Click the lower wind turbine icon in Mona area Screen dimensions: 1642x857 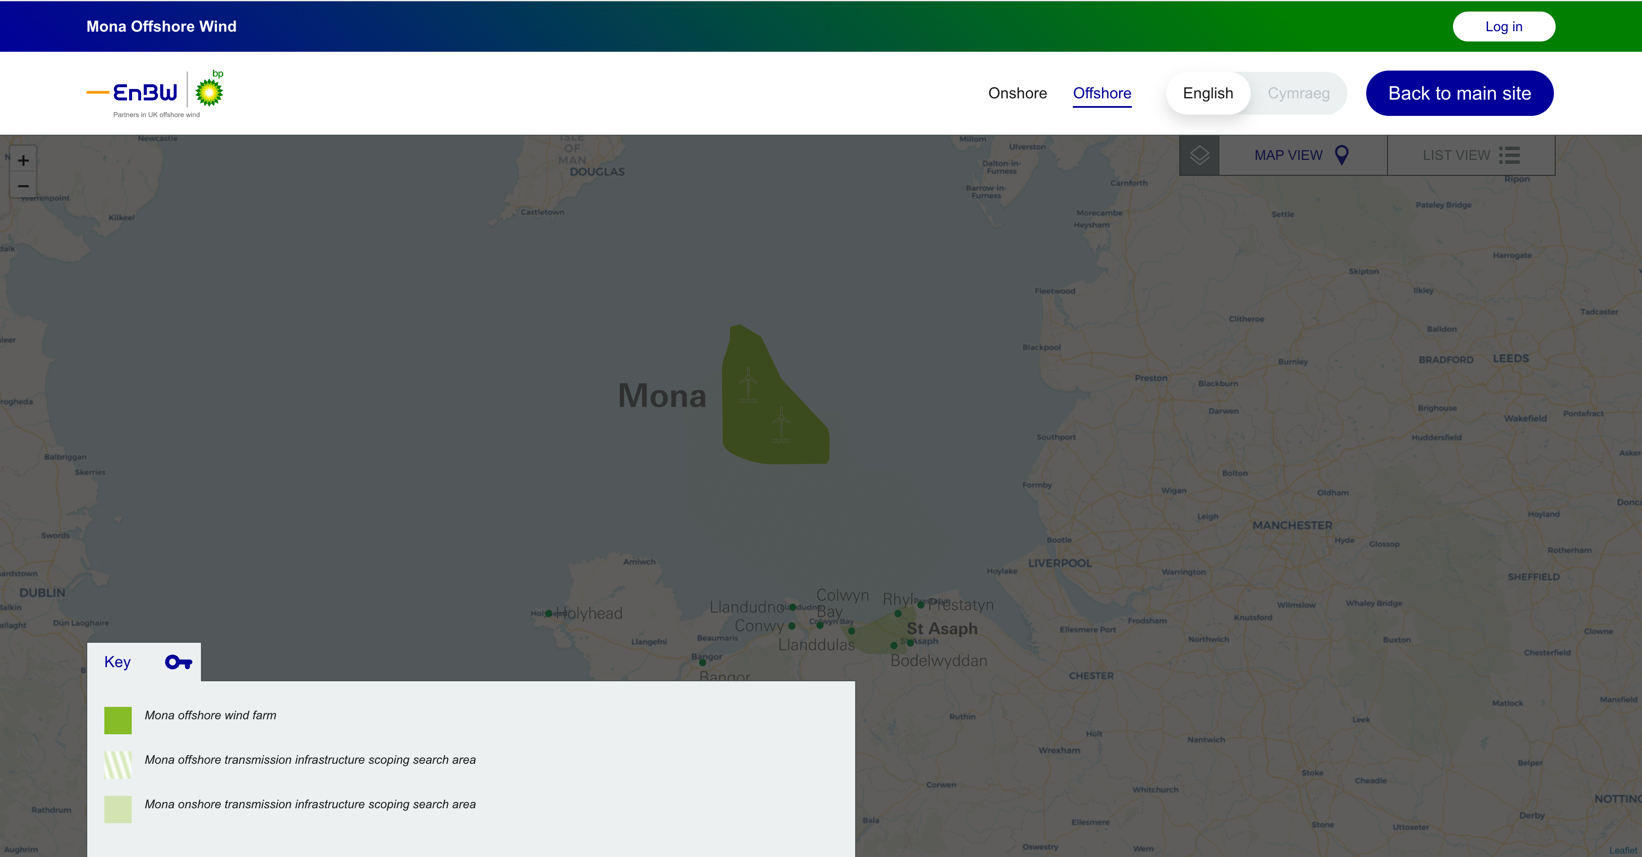click(781, 425)
